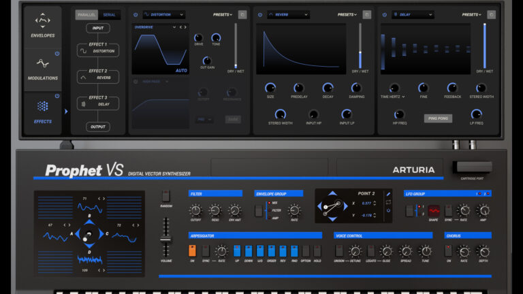Enable Ping Pong delay button
This screenshot has height=294, width=523.
438,118
